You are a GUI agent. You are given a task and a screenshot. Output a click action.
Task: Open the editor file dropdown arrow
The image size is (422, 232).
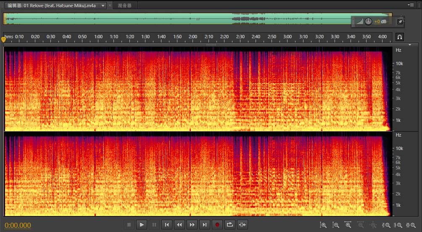103,5
